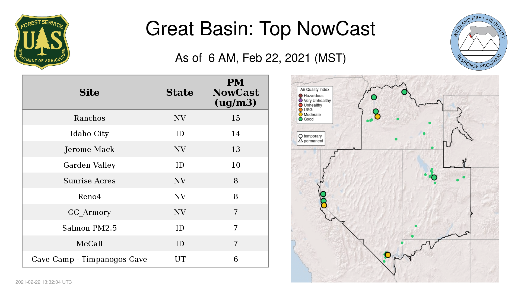Click the northeastern-most green marker in Idaho

point(404,92)
